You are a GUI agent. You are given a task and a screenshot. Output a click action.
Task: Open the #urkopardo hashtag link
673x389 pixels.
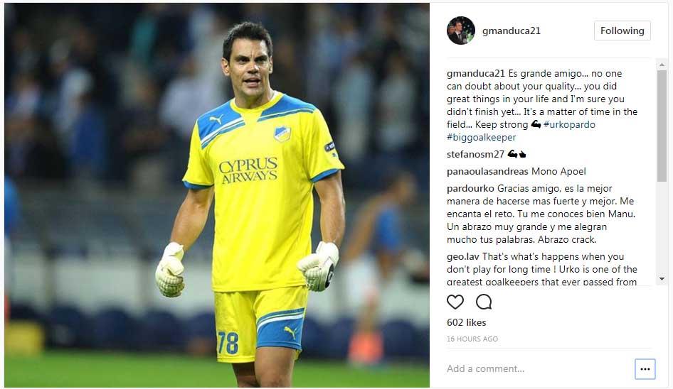(x=569, y=125)
